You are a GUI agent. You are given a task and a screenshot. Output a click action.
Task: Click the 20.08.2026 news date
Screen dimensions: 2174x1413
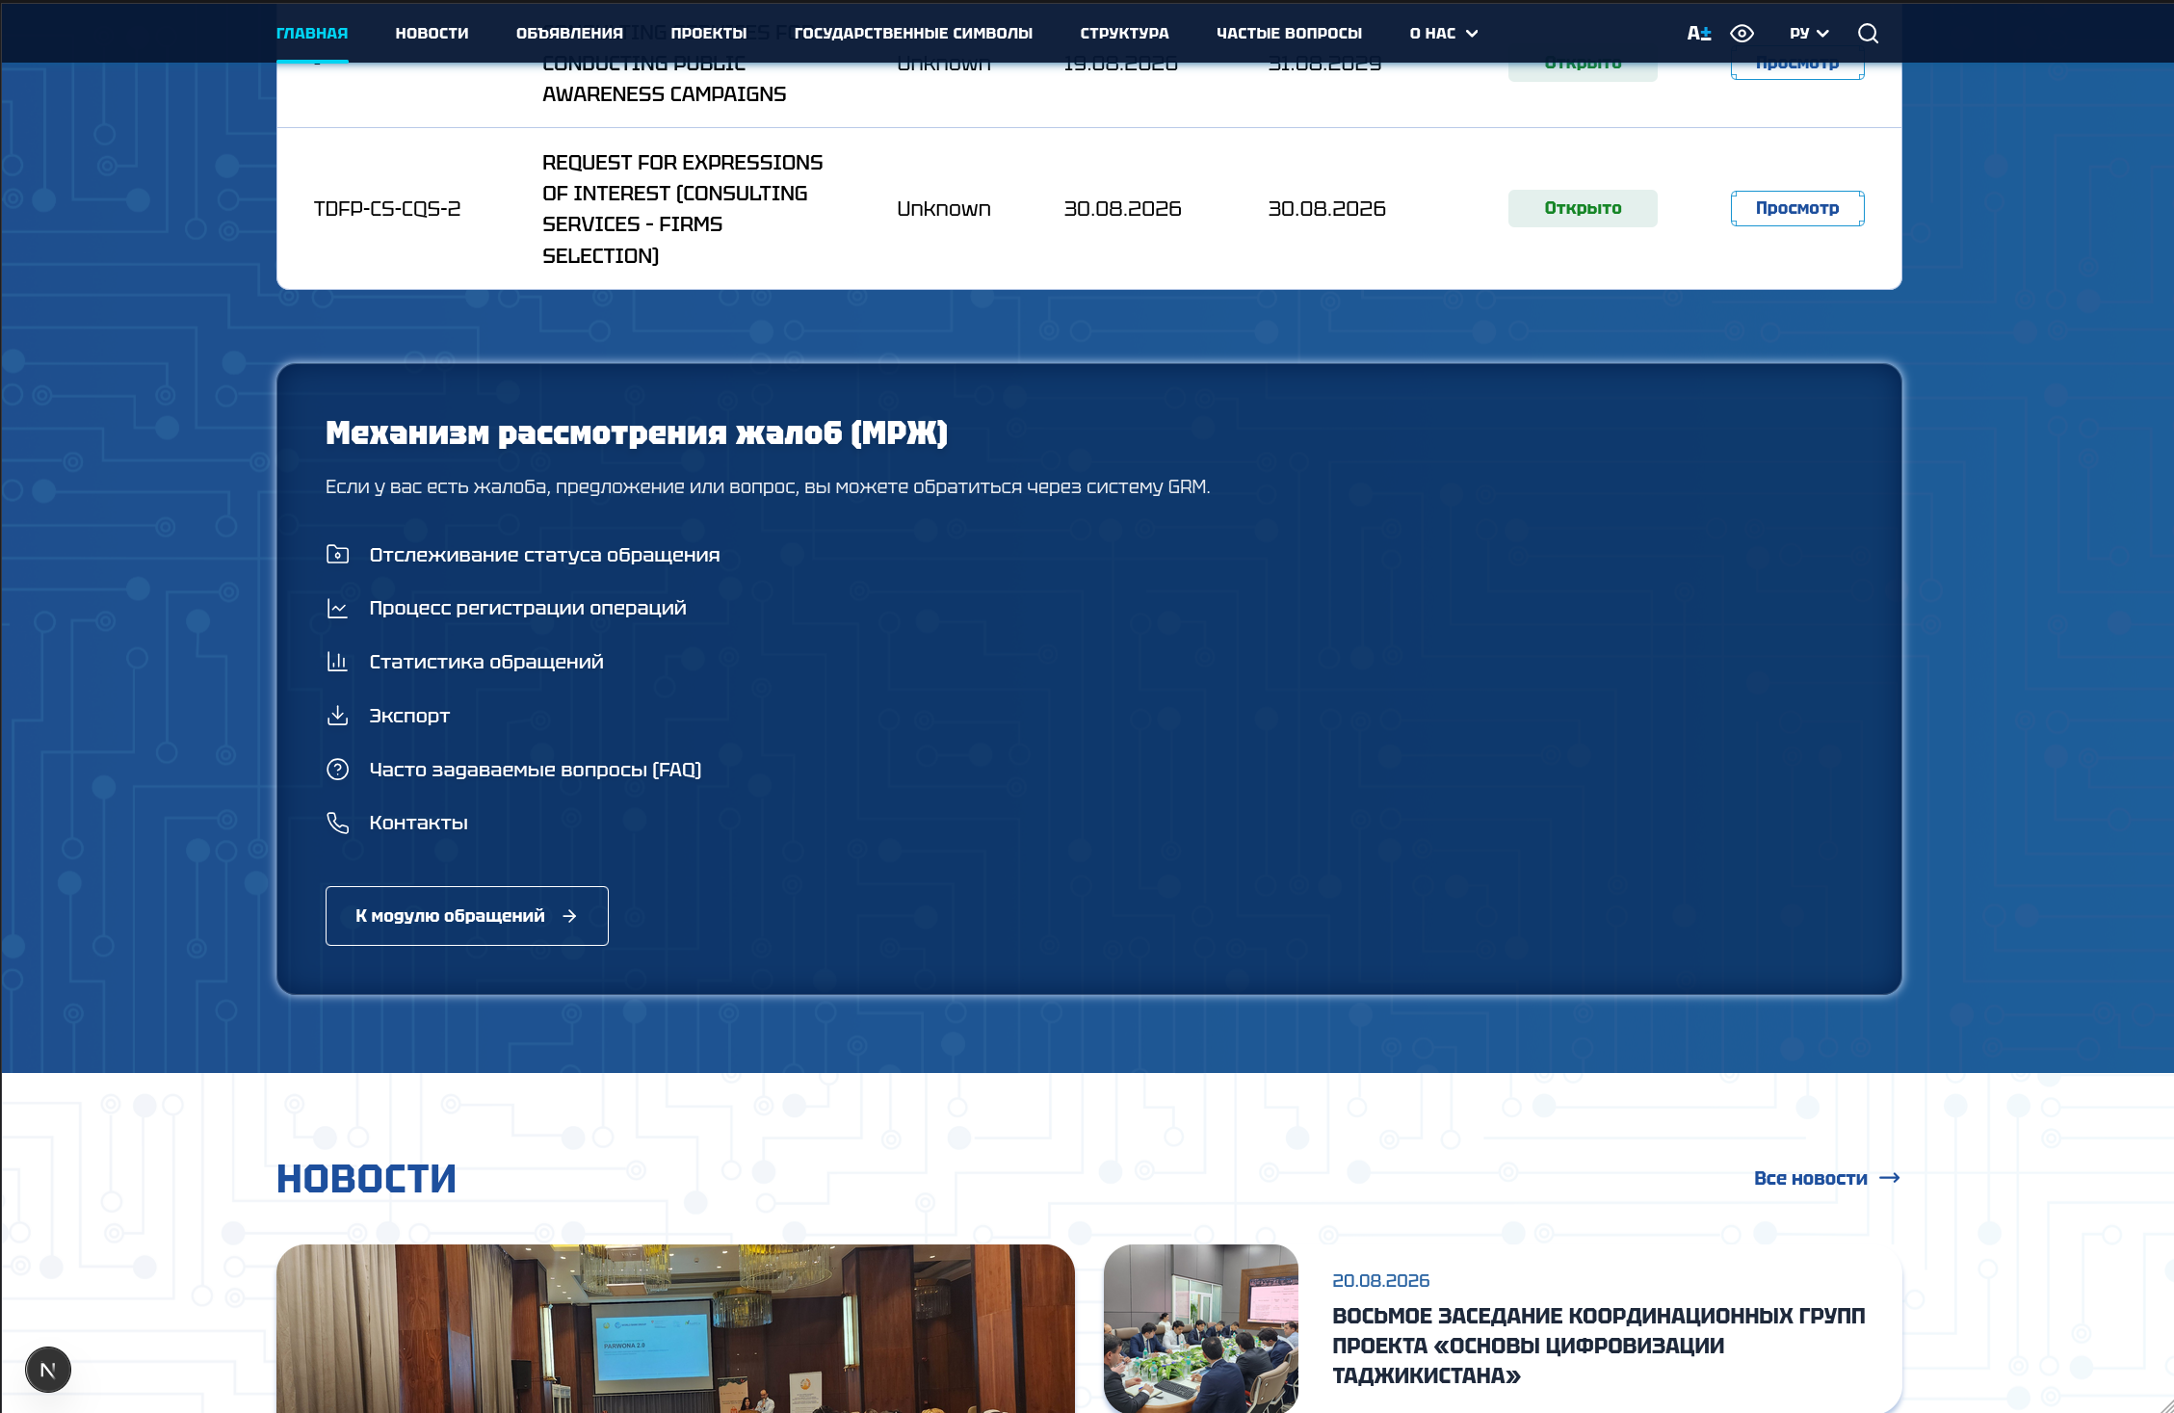pyautogui.click(x=1380, y=1281)
